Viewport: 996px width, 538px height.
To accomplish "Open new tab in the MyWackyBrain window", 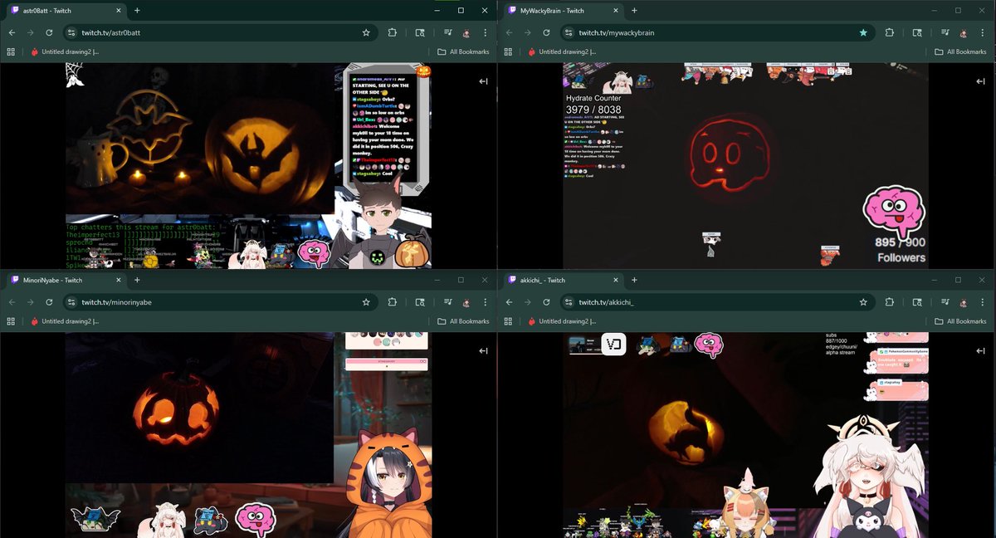I will click(635, 11).
